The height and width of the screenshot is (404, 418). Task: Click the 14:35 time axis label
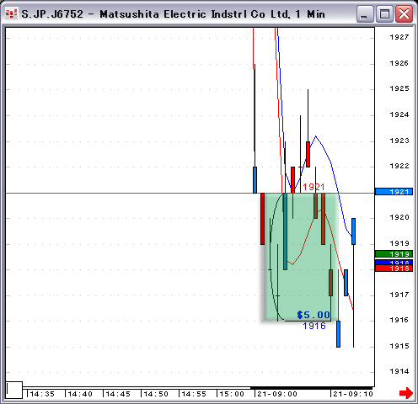pos(42,394)
